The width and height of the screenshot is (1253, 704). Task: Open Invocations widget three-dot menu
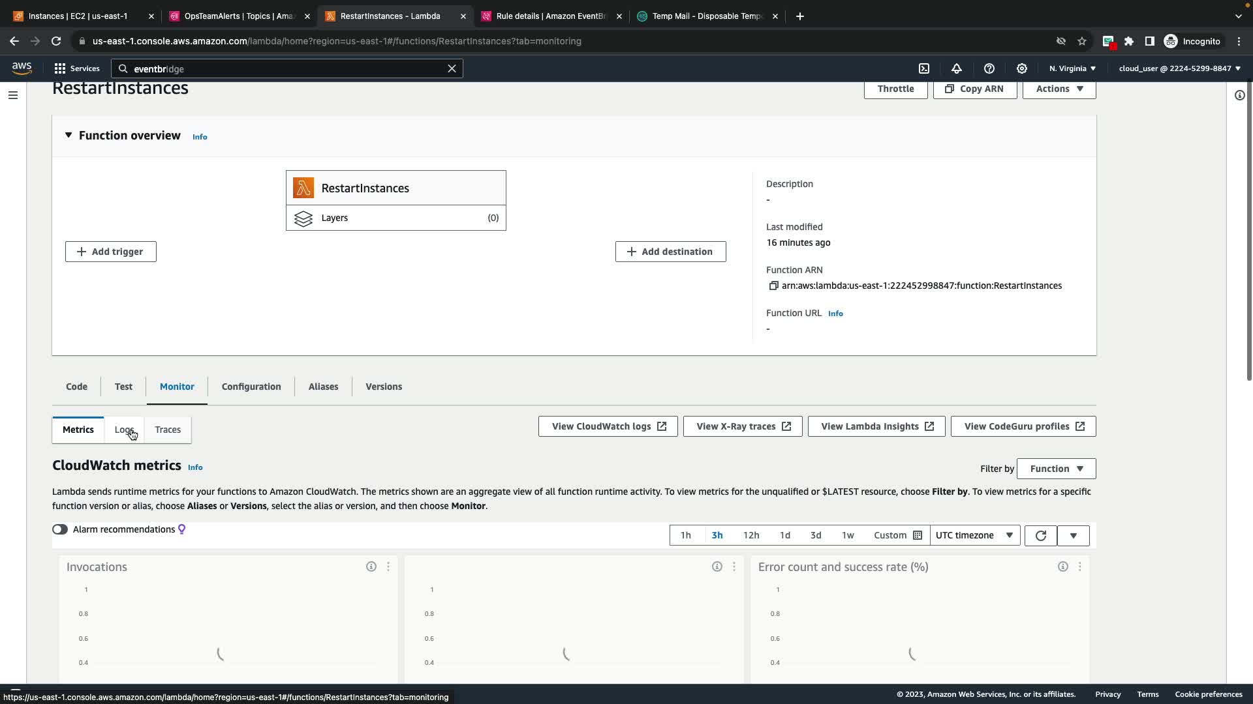point(388,567)
